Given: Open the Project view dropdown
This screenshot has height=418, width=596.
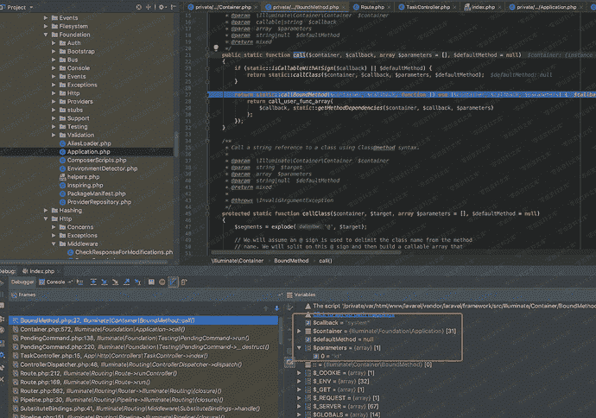Looking at the screenshot, I should 31,7.
